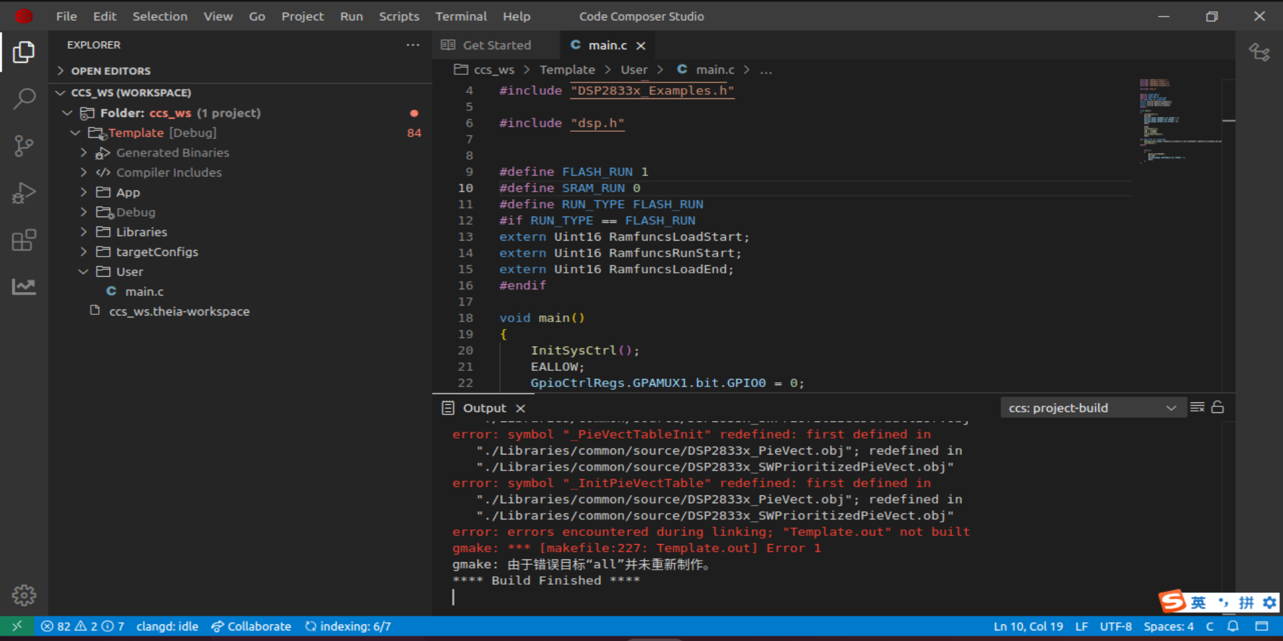Viewport: 1283px width, 641px height.
Task: Click the ccs_ws breadcrumb segment
Action: pyautogui.click(x=494, y=70)
